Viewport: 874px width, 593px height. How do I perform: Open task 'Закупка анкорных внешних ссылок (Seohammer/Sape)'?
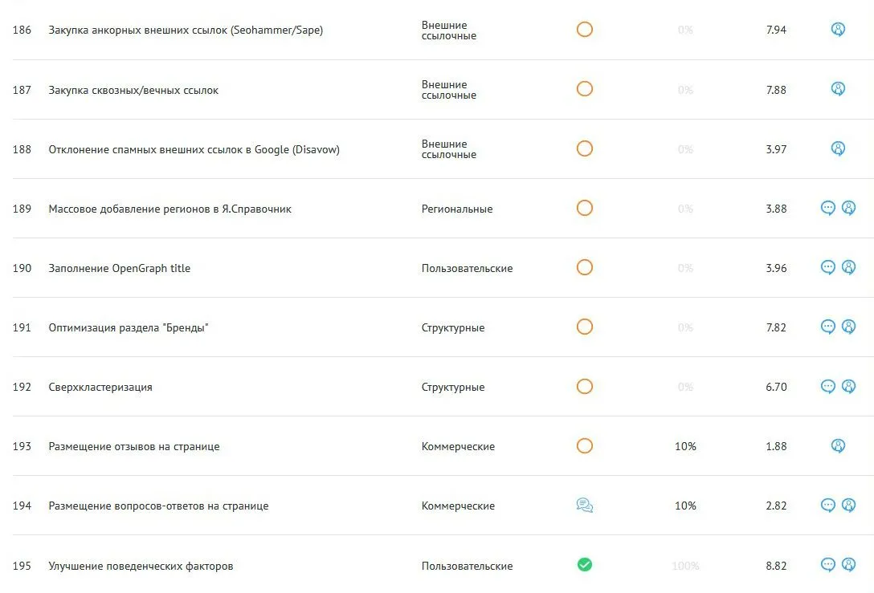pyautogui.click(x=186, y=30)
